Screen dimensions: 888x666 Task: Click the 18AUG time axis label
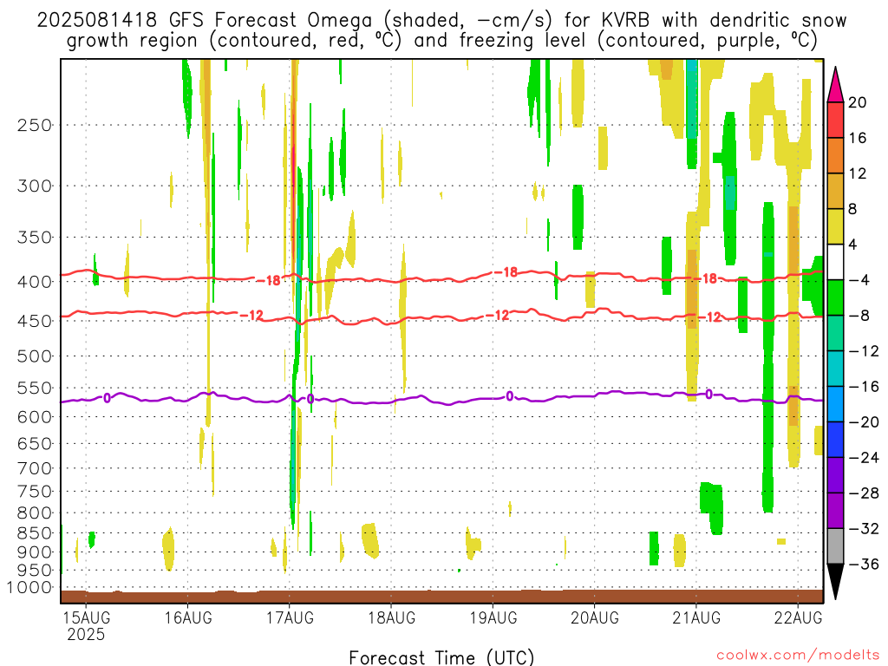pyautogui.click(x=391, y=617)
